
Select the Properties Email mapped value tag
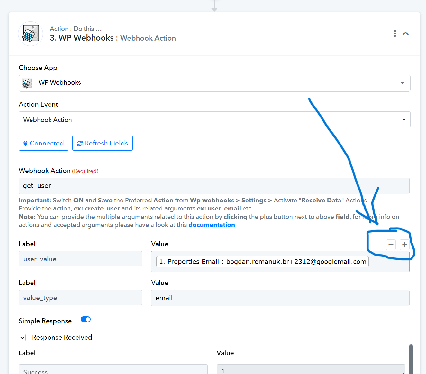[263, 262]
